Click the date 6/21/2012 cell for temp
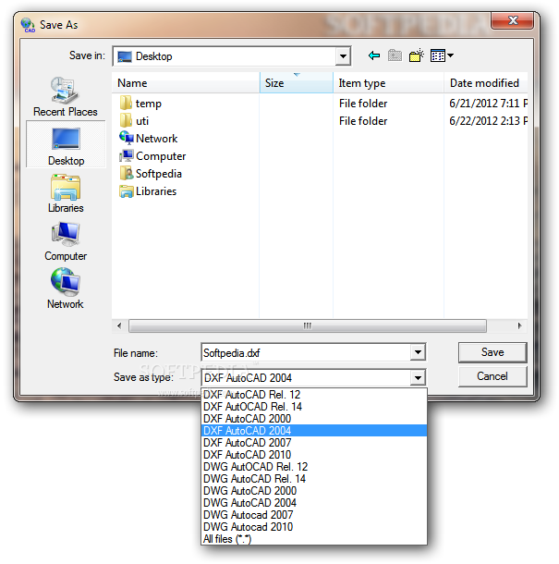The height and width of the screenshot is (564, 559). (488, 104)
